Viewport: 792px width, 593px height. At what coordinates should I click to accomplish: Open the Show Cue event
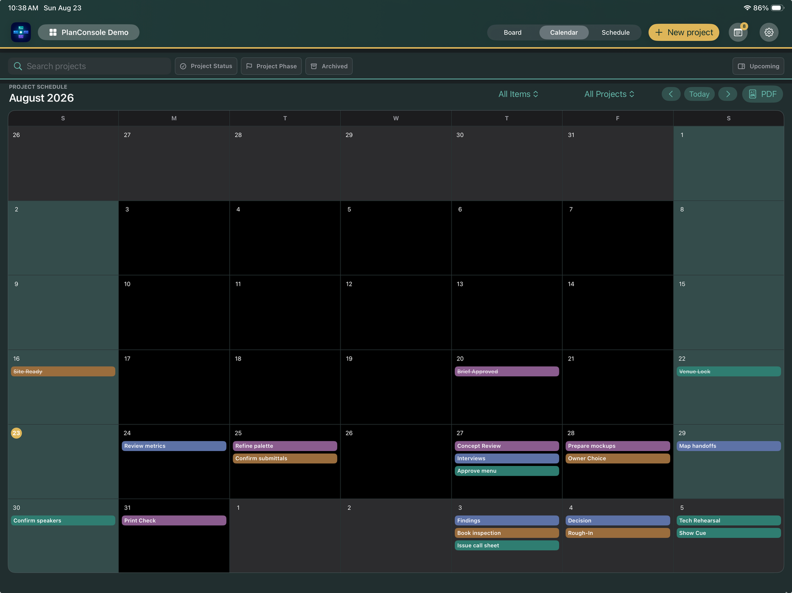(729, 533)
